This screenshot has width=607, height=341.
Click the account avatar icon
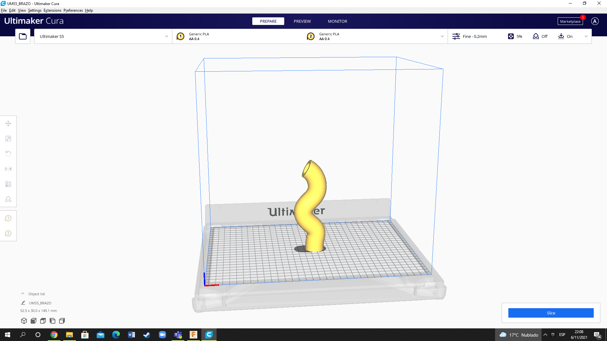pyautogui.click(x=595, y=21)
